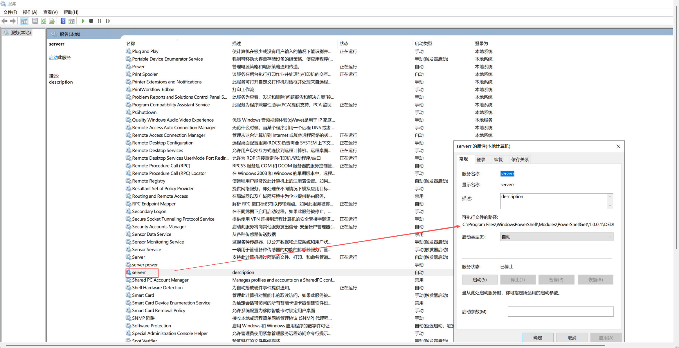
Task: Click the 启动参数(M) input field
Action: click(x=560, y=311)
